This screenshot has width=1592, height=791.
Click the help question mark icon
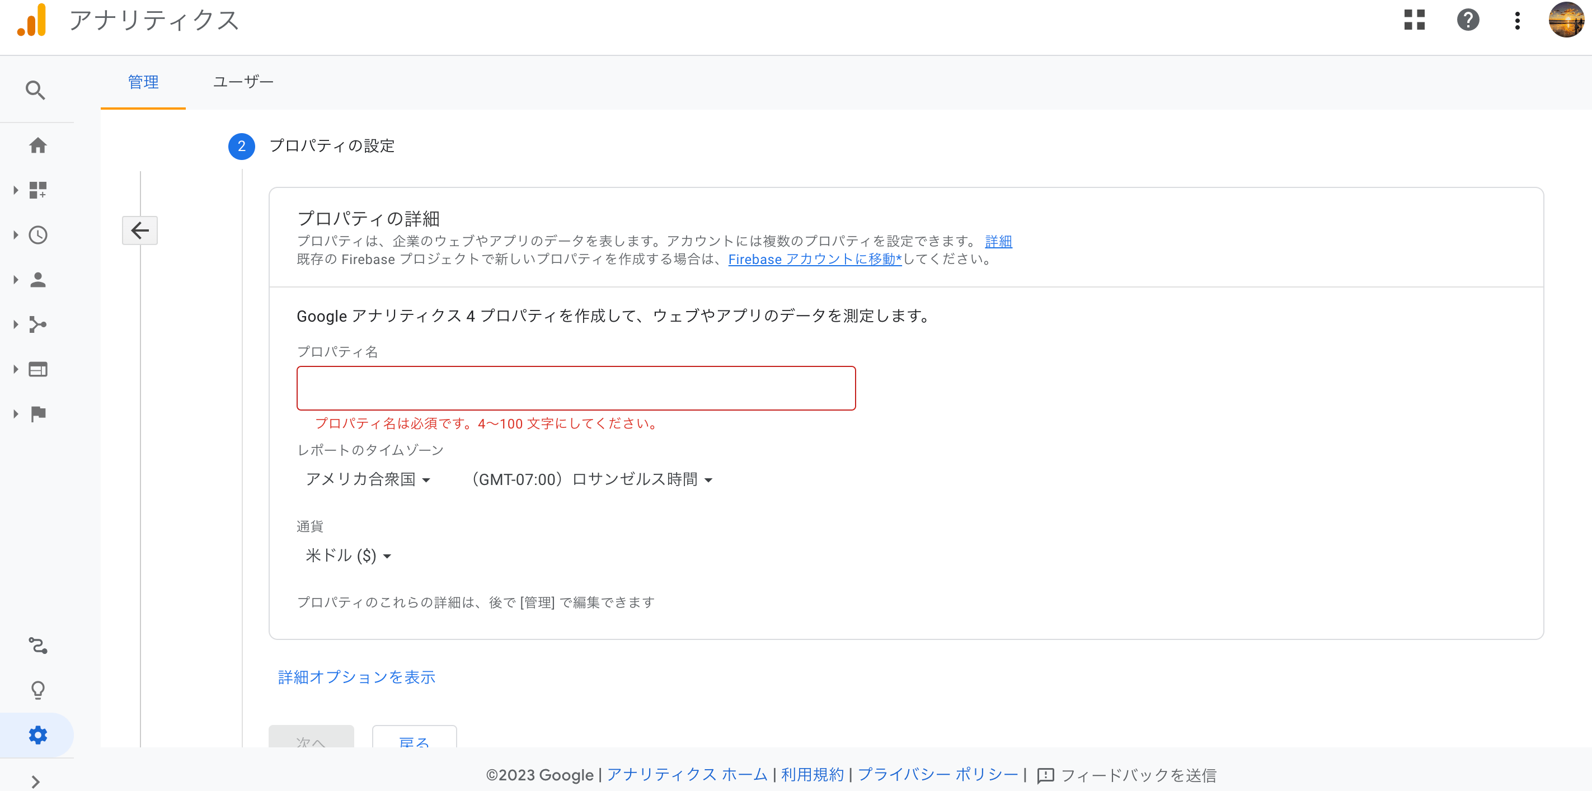pos(1468,20)
